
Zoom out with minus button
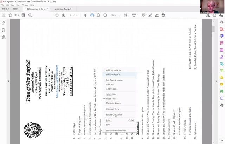point(98,15)
